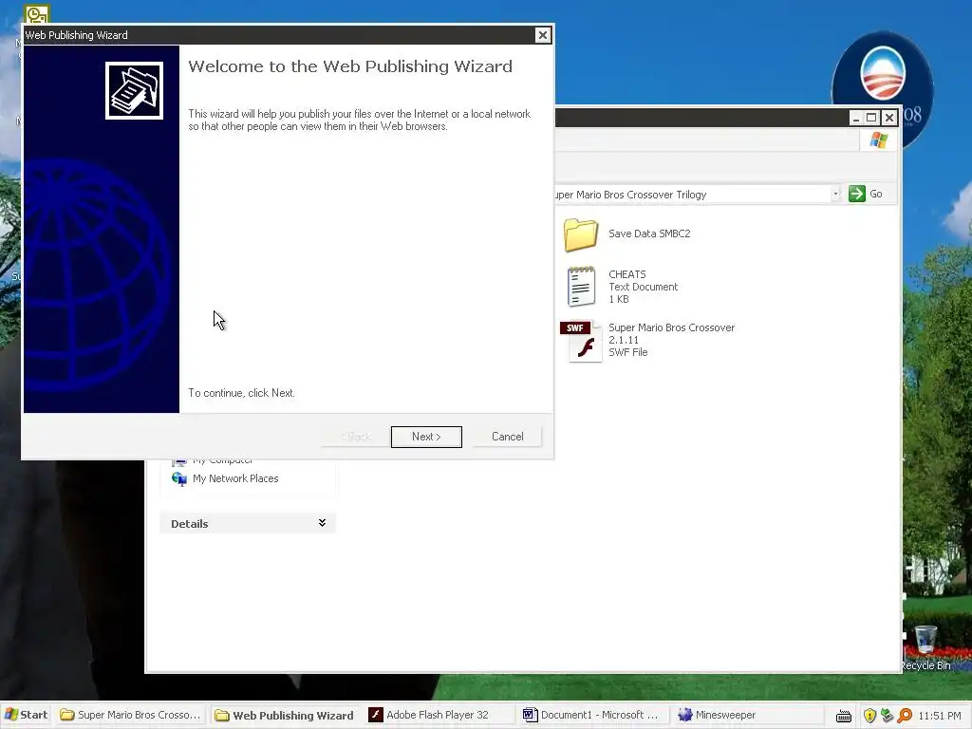Click the network connection tray icon
The height and width of the screenshot is (729, 972).
point(888,716)
